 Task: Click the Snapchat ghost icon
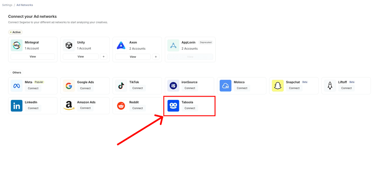278,85
